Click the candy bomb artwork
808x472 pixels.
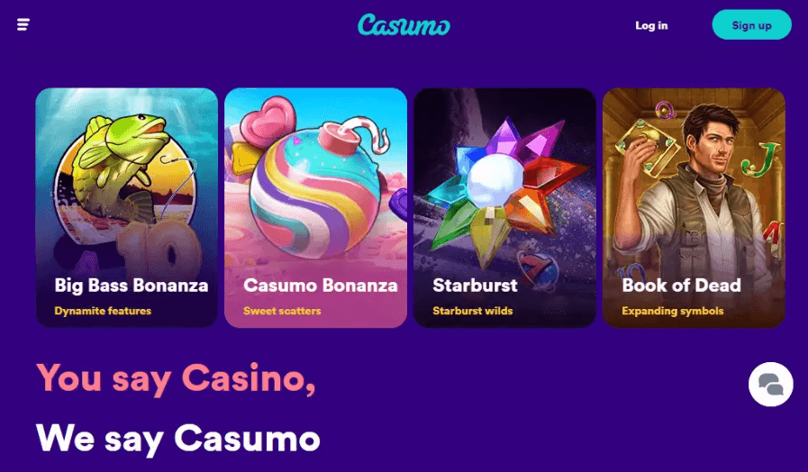point(314,188)
